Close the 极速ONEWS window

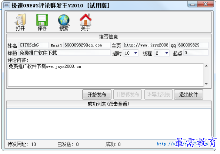tap(206, 4)
